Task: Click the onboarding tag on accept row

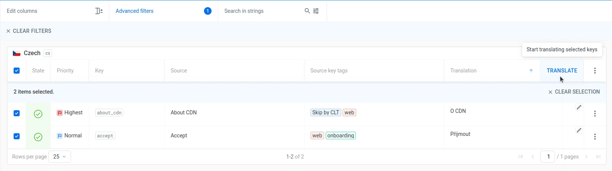Action: pyautogui.click(x=340, y=136)
